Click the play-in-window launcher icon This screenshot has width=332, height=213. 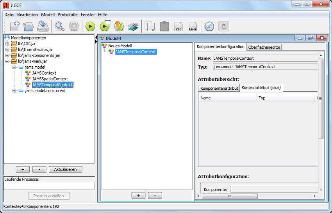[105, 26]
